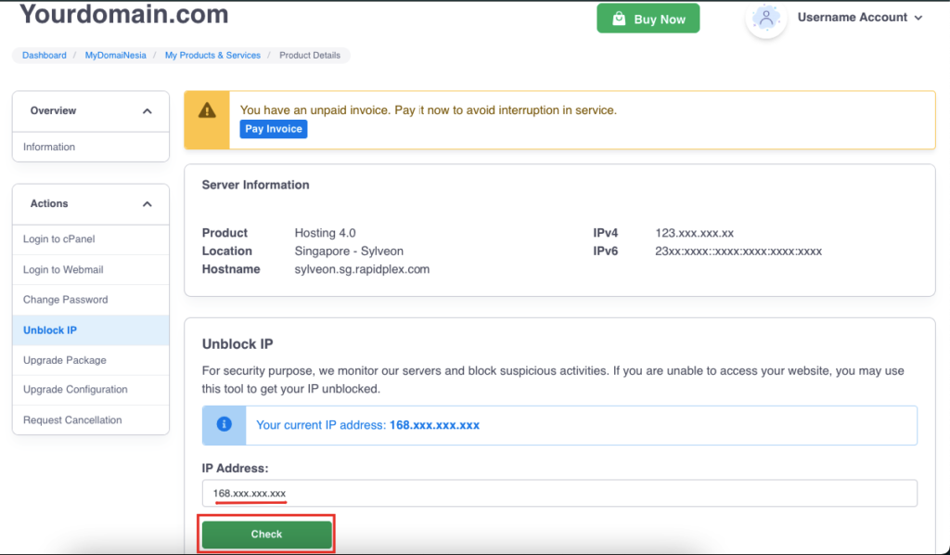Screen dimensions: 950x555
Task: Click the Unblock IP section heading
Action: (237, 343)
